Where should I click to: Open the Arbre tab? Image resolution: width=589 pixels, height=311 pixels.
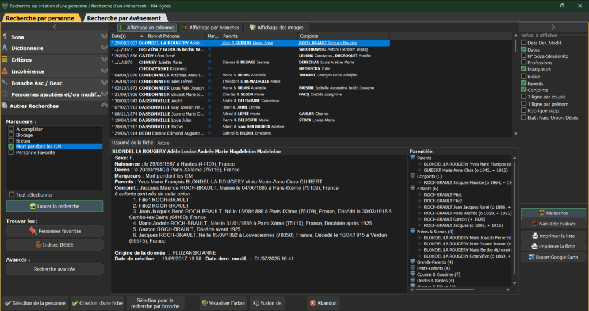[x=163, y=143]
